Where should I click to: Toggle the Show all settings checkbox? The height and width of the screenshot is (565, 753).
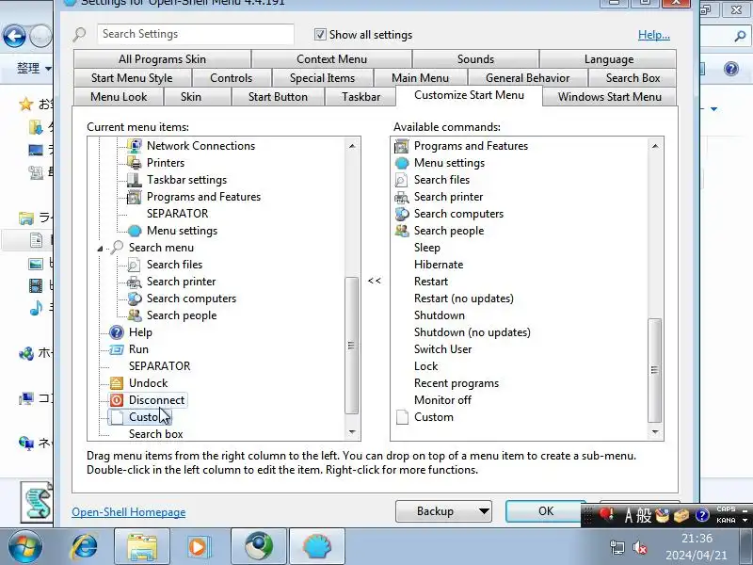point(320,35)
